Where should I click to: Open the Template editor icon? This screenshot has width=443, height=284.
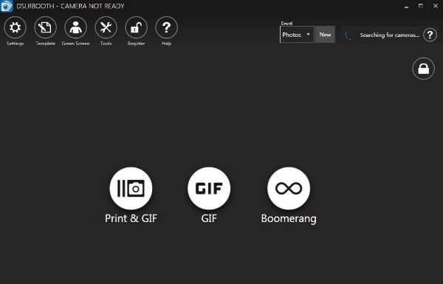pyautogui.click(x=45, y=28)
